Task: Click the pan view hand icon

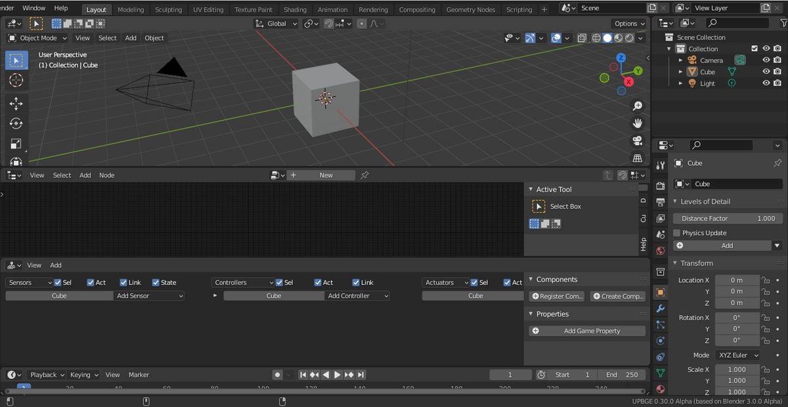Action: point(637,123)
